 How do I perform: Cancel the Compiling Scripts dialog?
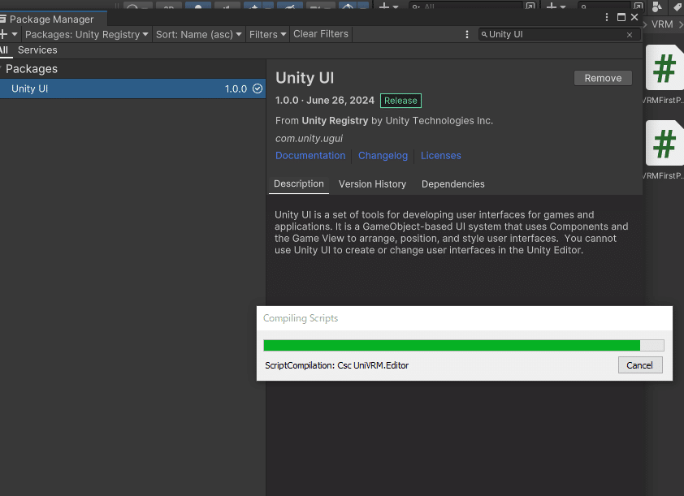pos(640,365)
